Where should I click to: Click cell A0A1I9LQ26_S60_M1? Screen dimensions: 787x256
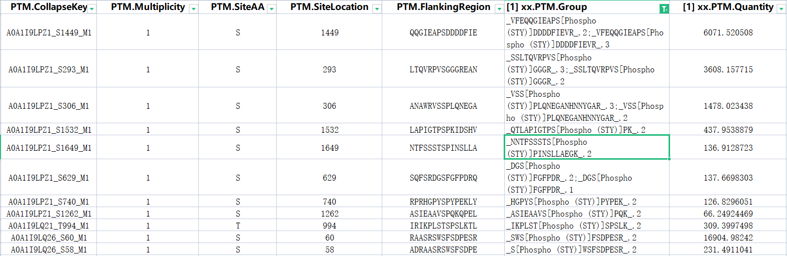[48, 238]
